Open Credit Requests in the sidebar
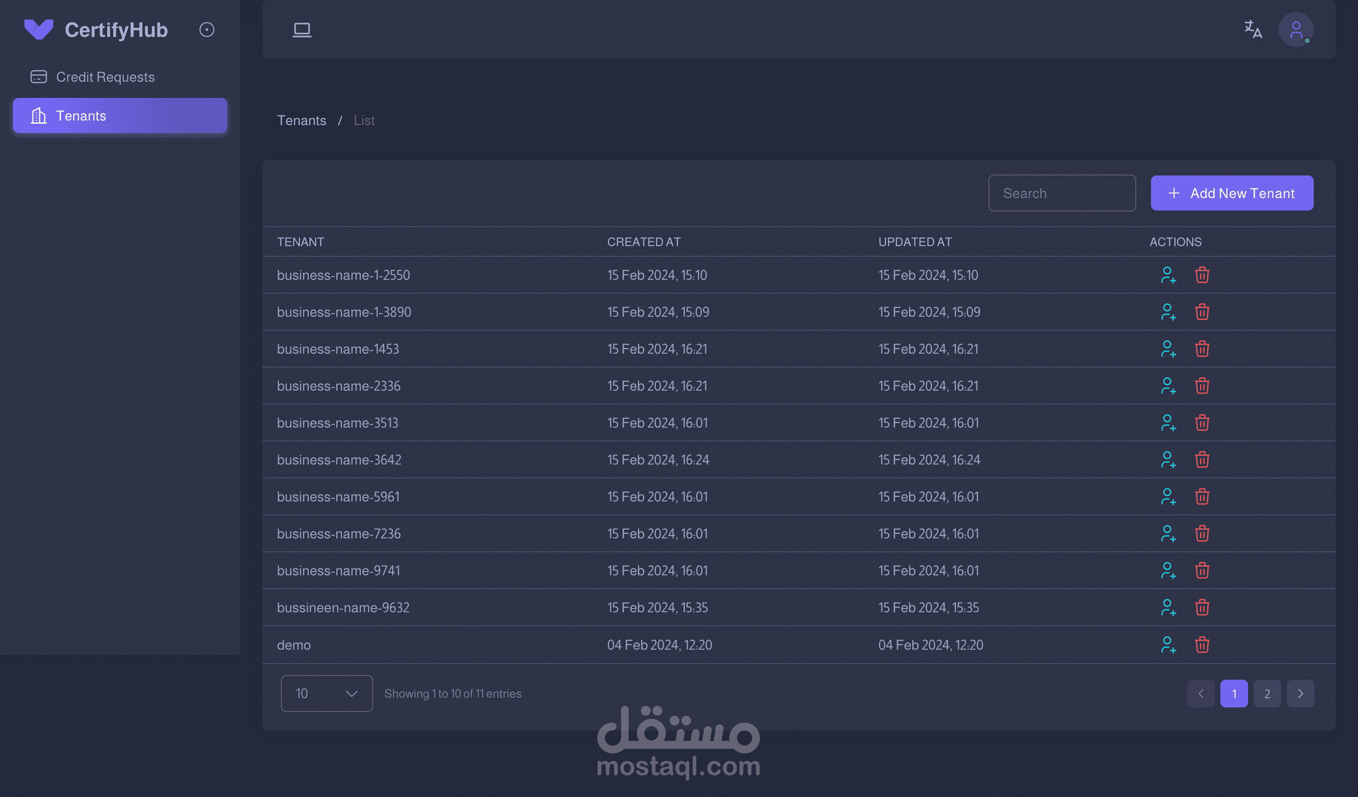The image size is (1358, 797). coord(105,77)
